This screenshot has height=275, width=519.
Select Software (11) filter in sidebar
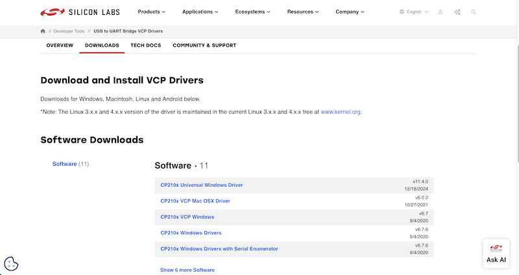point(71,164)
